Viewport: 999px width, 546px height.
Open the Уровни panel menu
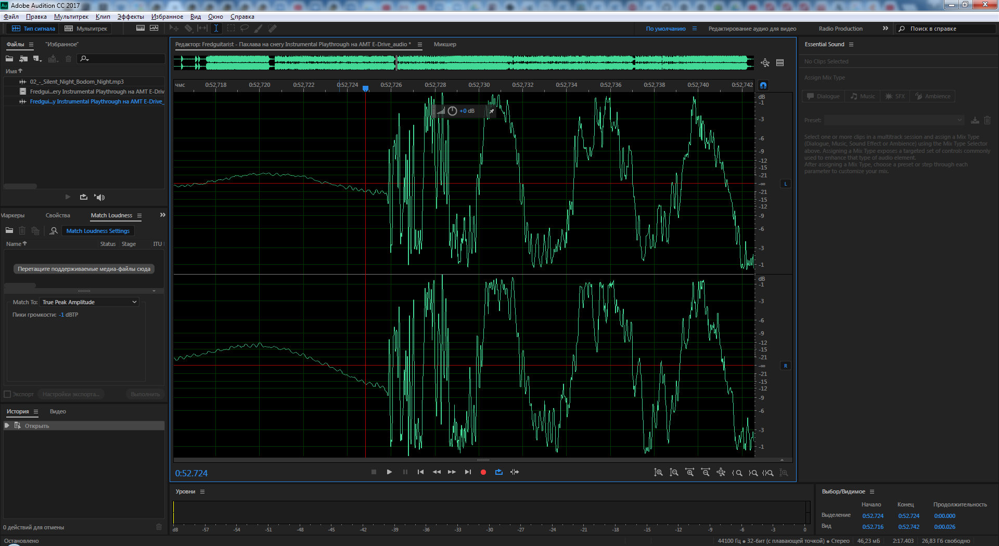coord(202,492)
